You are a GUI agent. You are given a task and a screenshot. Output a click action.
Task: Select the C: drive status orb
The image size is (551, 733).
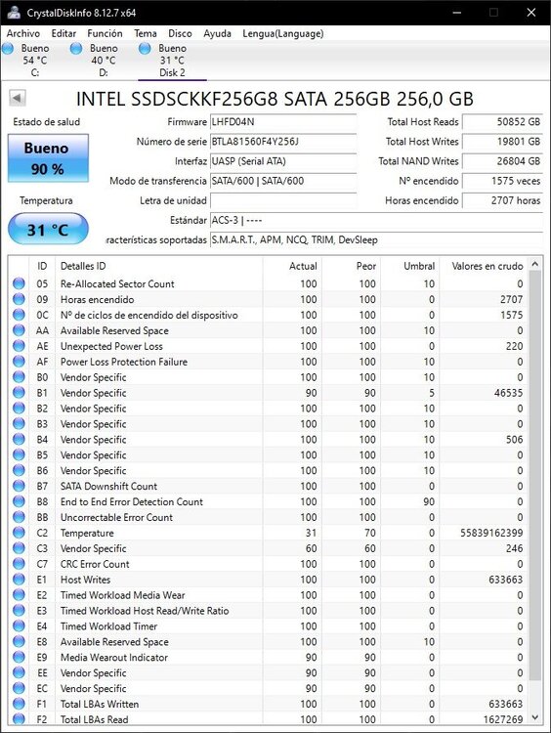pyautogui.click(x=8, y=48)
